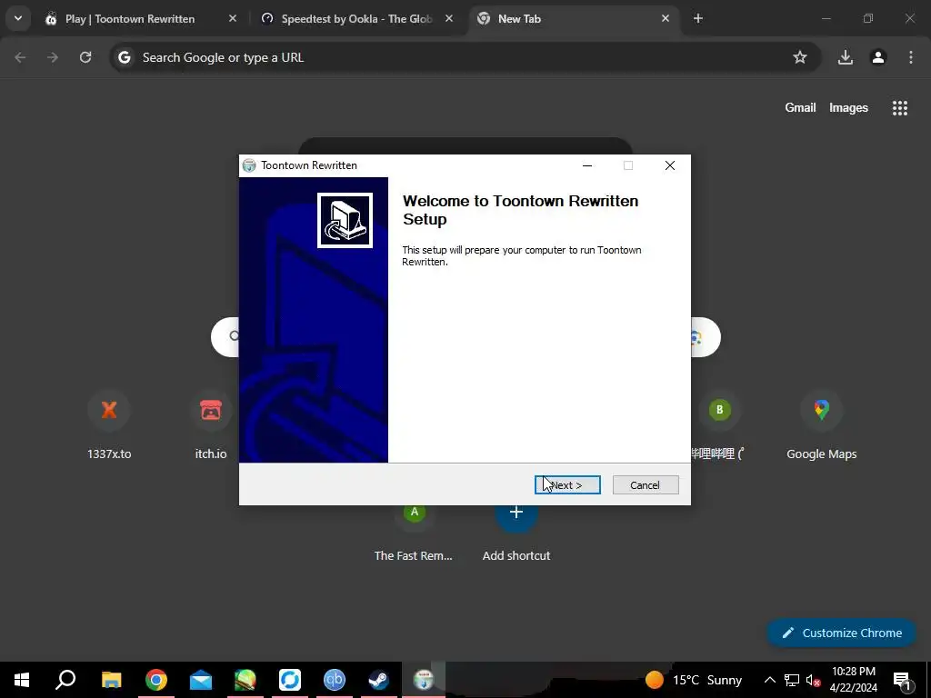
Task: Open blue circular arrow app on taskbar
Action: pyautogui.click(x=290, y=680)
